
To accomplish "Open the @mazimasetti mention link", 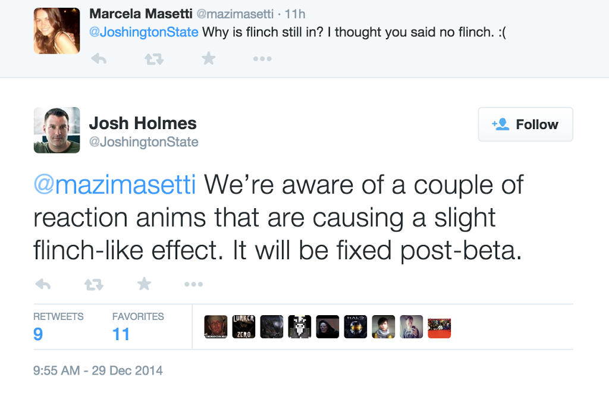I will coord(114,186).
